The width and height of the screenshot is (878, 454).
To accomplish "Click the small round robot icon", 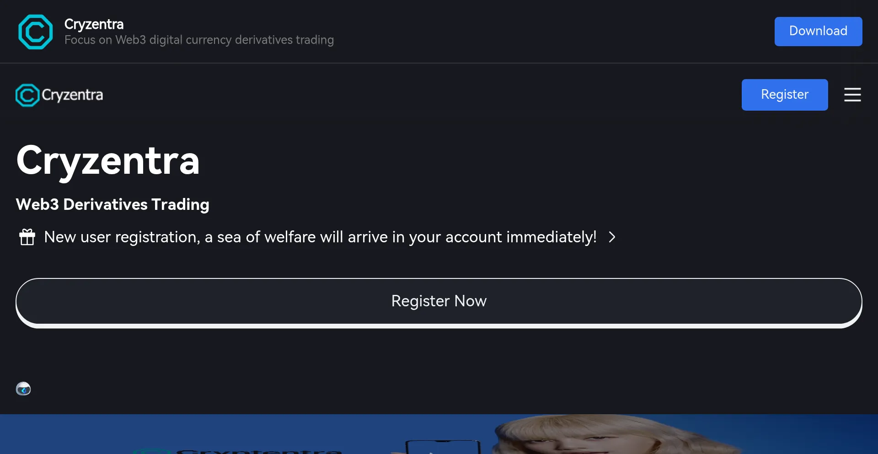I will 23,389.
